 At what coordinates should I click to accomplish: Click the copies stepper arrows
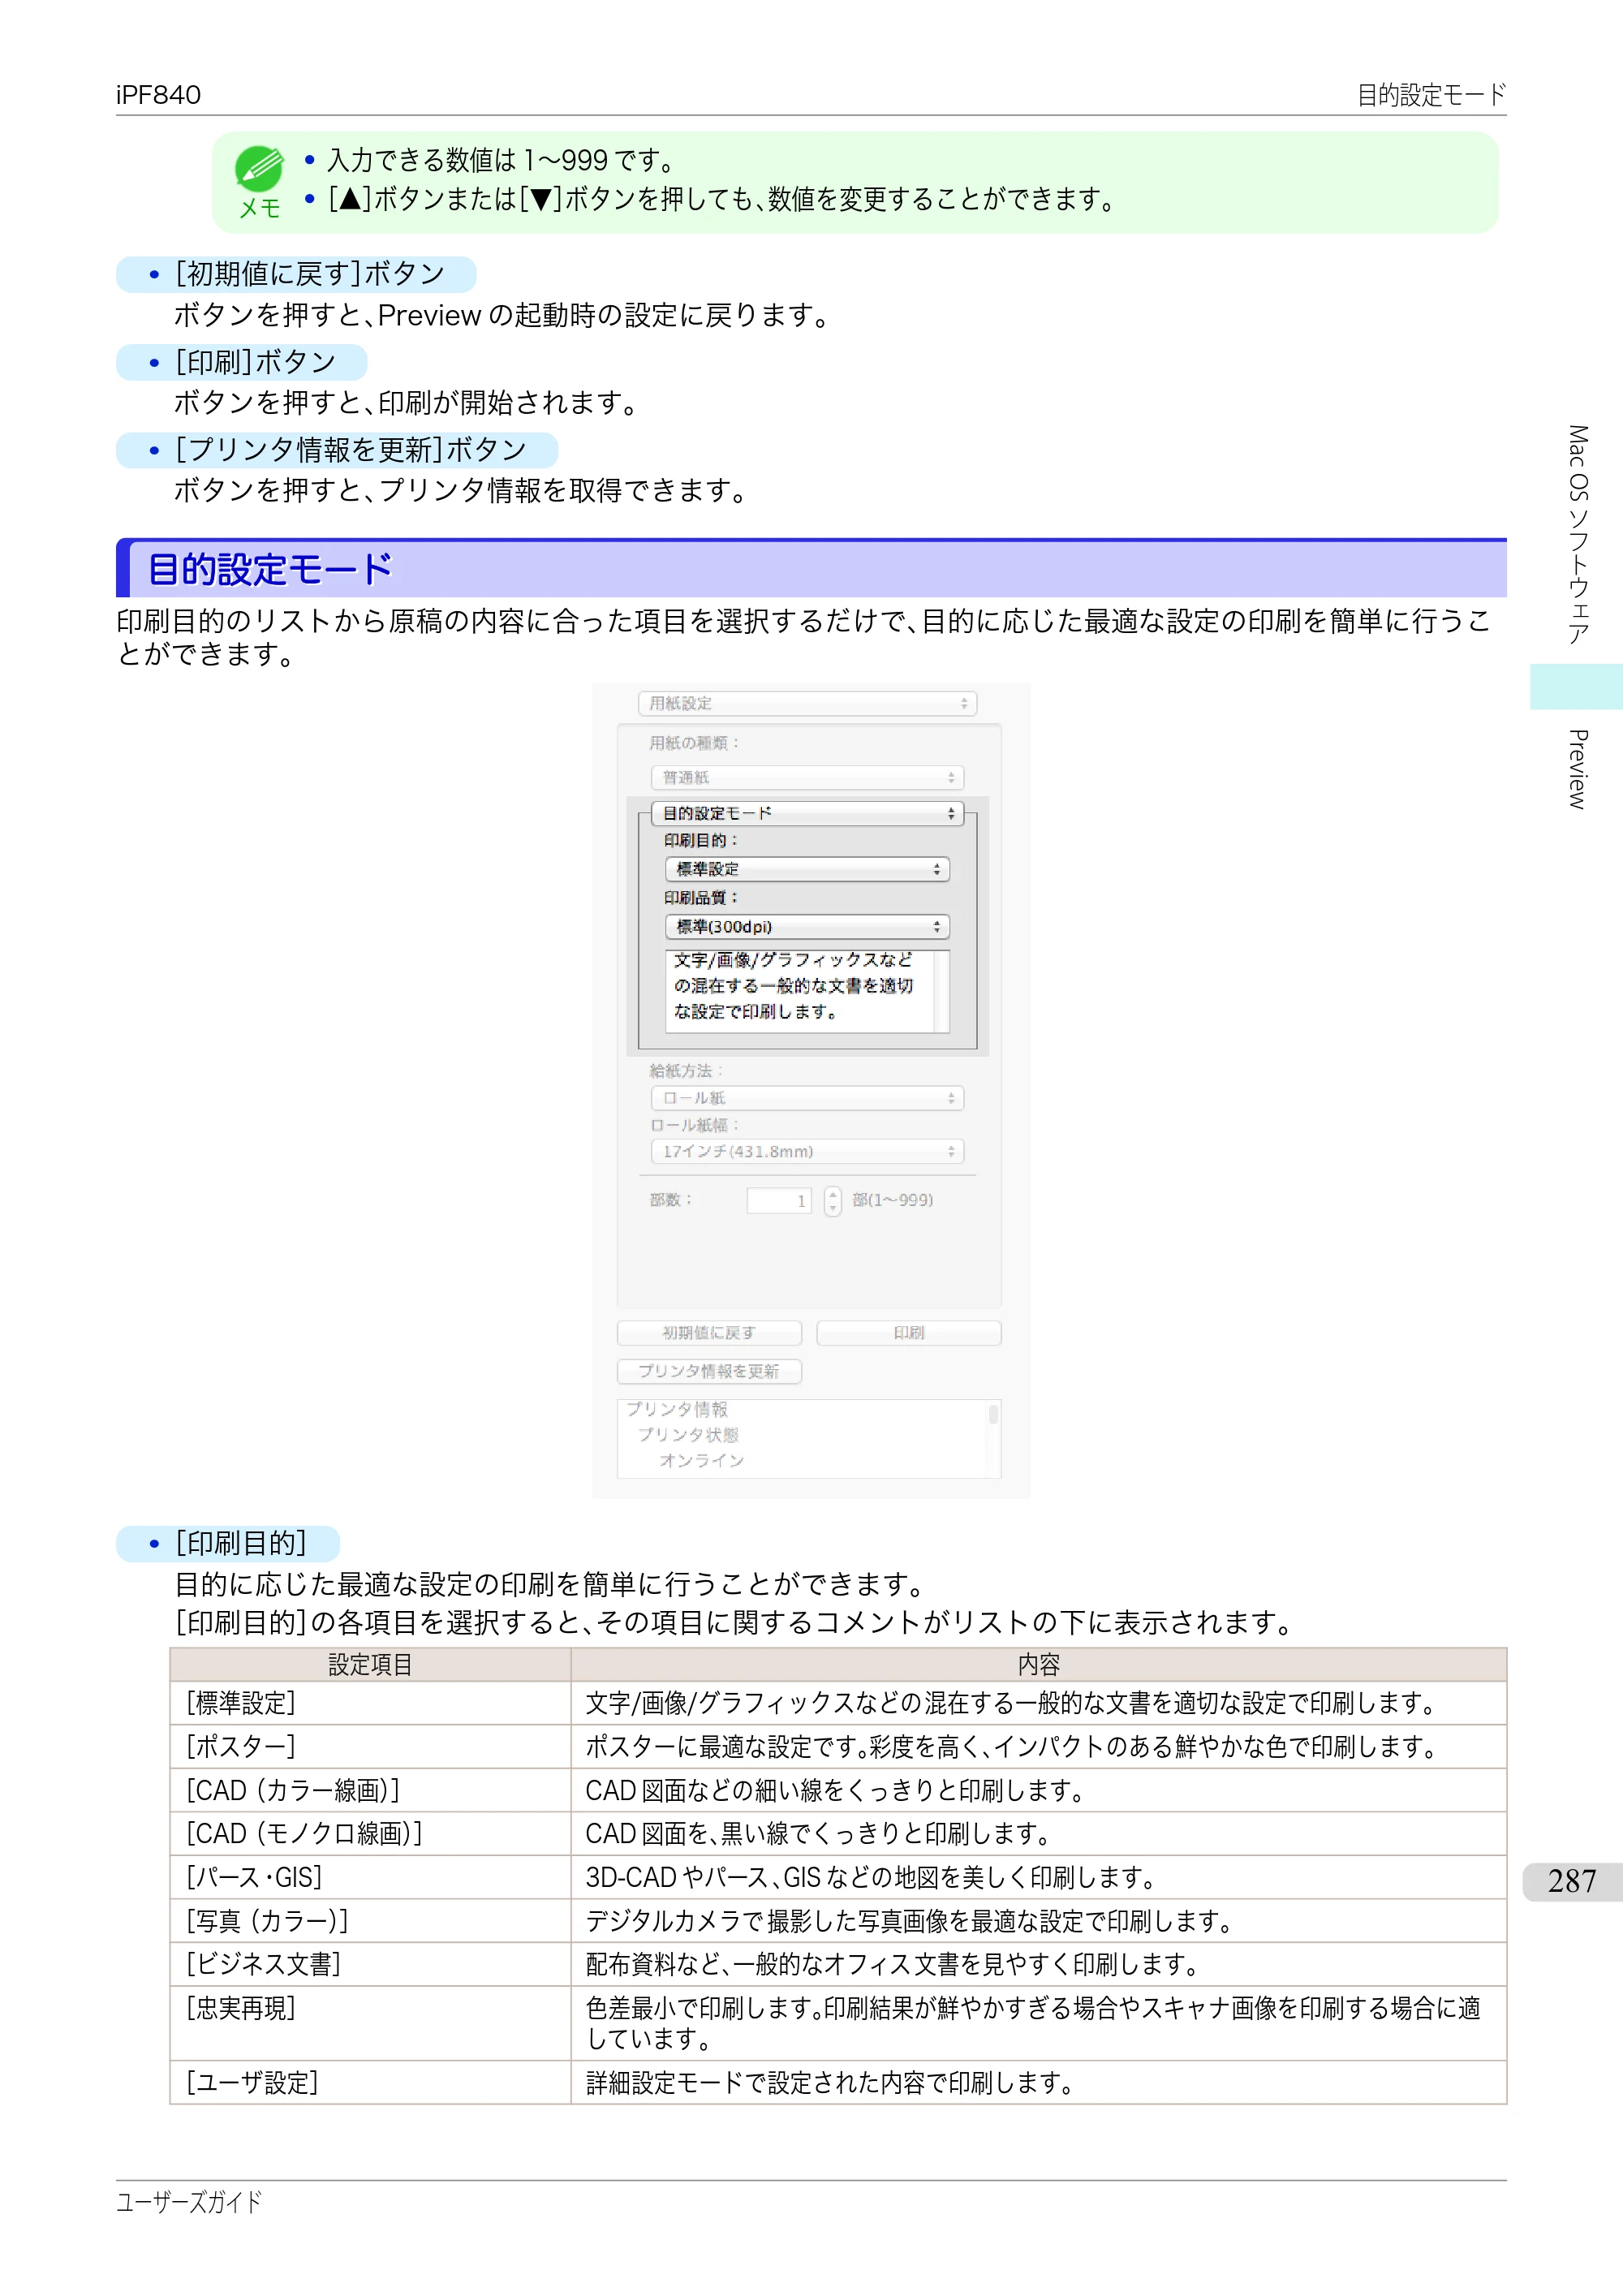click(x=833, y=1200)
